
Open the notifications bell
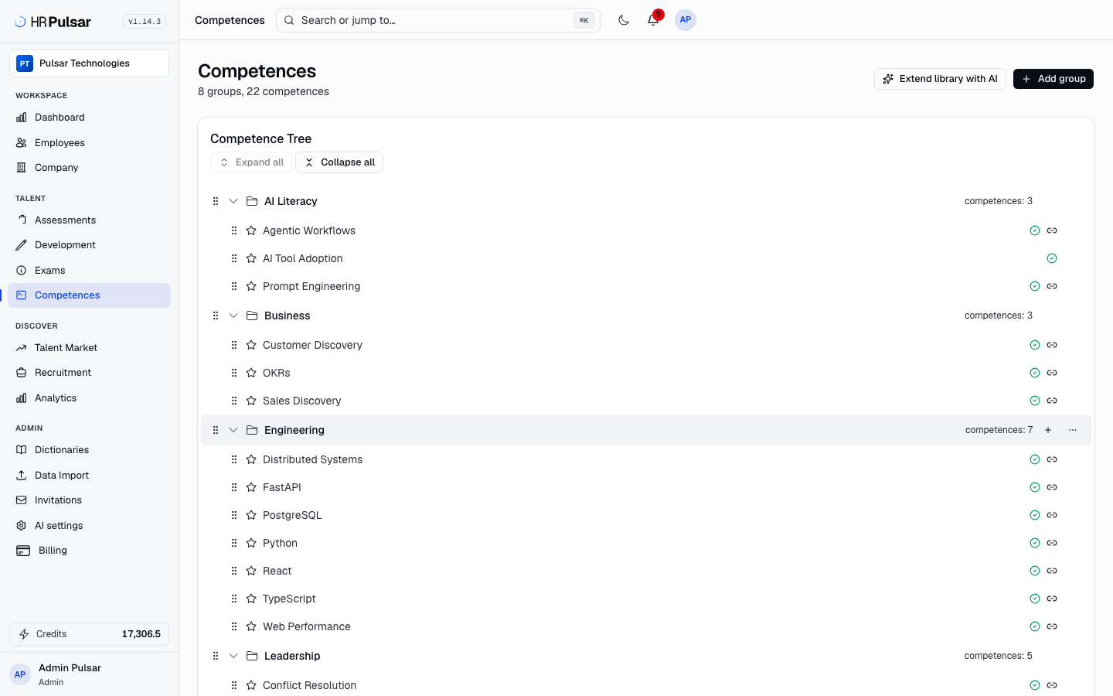[653, 20]
